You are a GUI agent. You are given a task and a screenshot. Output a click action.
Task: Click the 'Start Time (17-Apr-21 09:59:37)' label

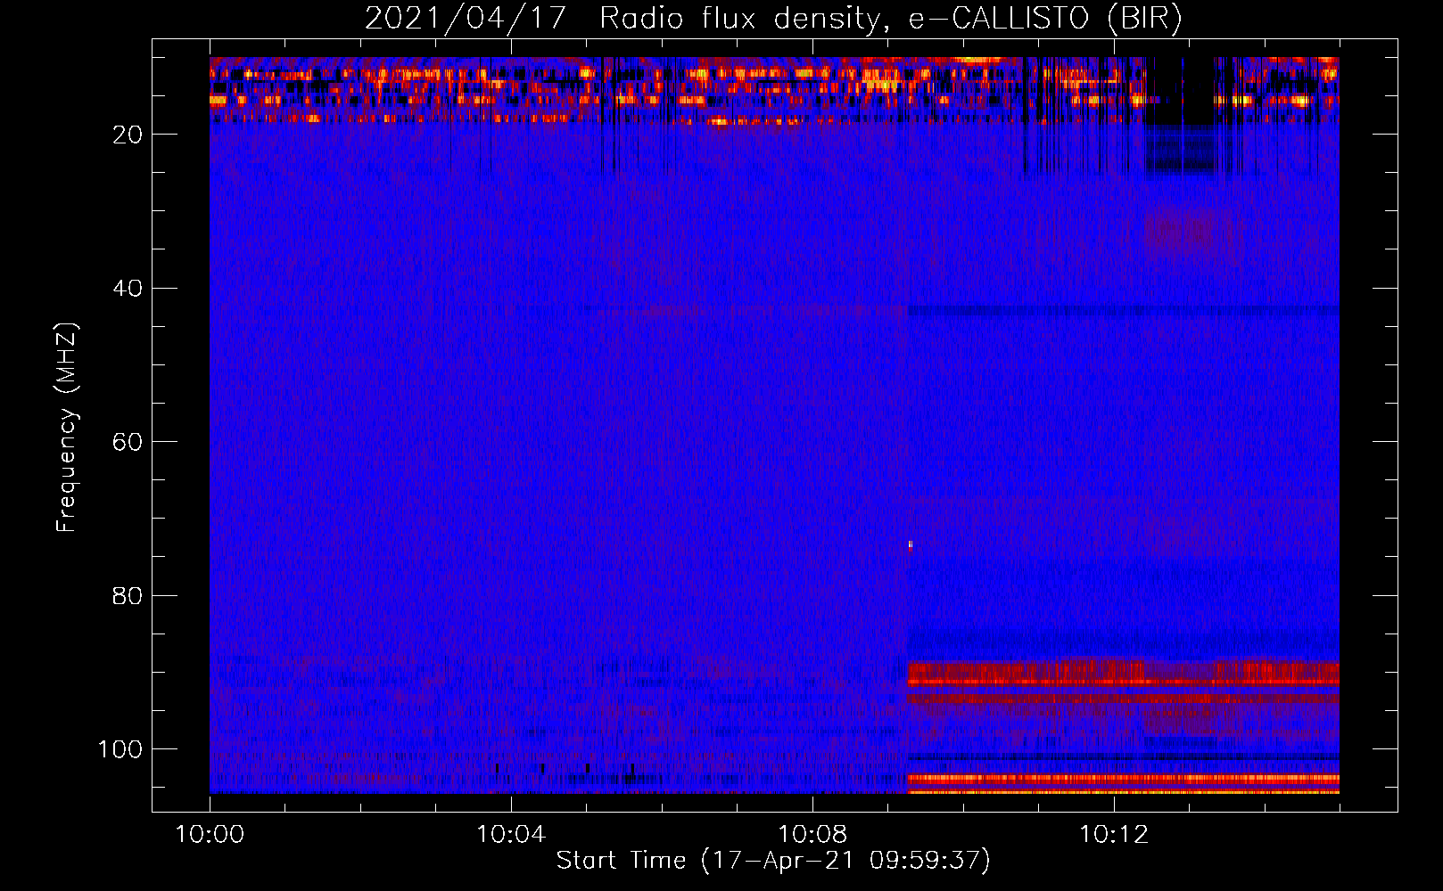(x=773, y=861)
